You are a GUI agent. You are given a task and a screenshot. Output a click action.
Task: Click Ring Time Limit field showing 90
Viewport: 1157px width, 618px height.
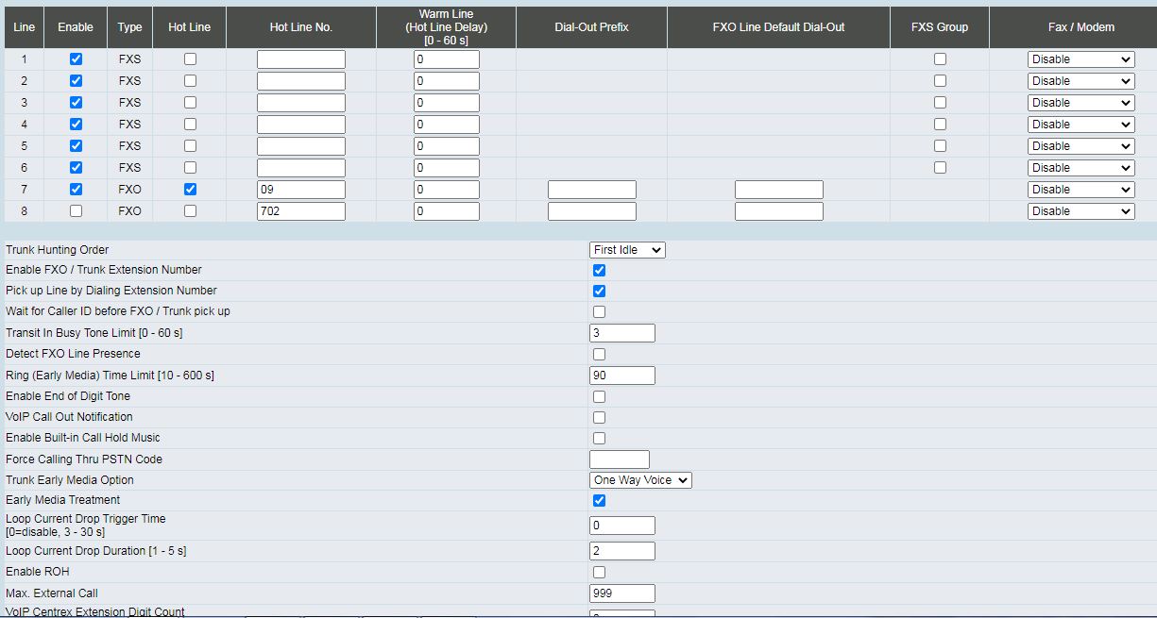point(621,376)
